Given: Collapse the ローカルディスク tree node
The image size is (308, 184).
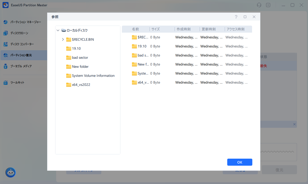Looking at the screenshot, I should 58,30.
